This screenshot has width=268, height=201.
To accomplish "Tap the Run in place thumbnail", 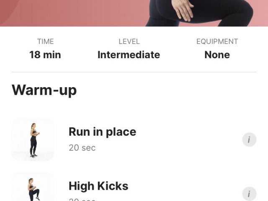I will [33, 139].
